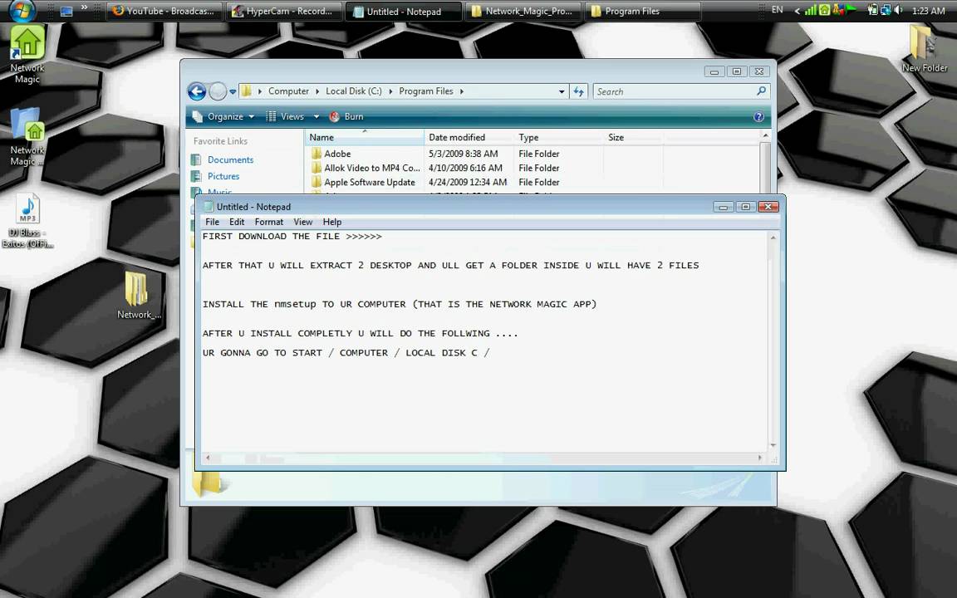The image size is (957, 598).
Task: Expand arrow after Computer breadcrumb
Action: [x=317, y=91]
